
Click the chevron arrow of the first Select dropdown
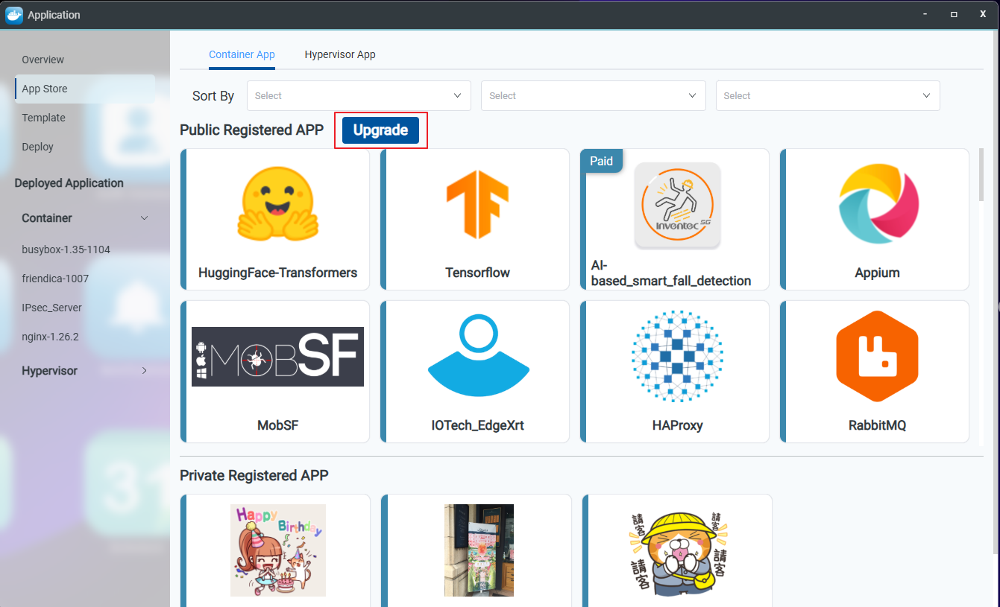458,95
